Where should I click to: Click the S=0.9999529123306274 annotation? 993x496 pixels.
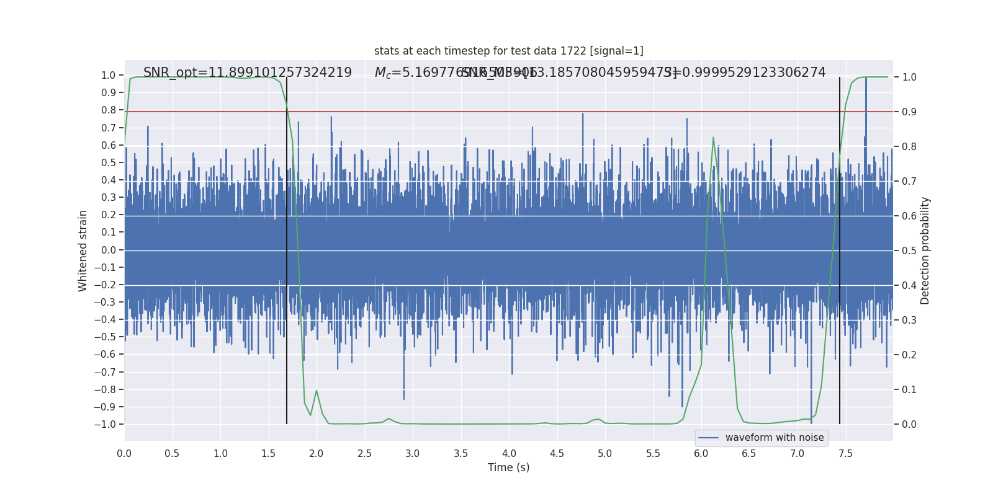745,73
